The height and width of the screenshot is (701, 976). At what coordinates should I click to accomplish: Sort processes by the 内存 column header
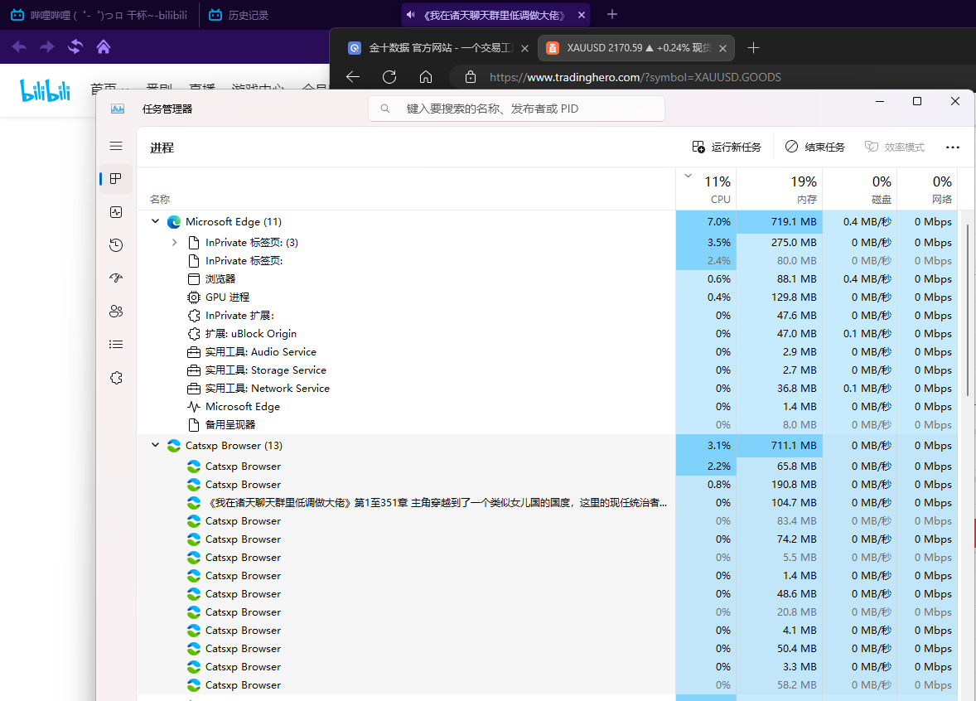coord(780,189)
